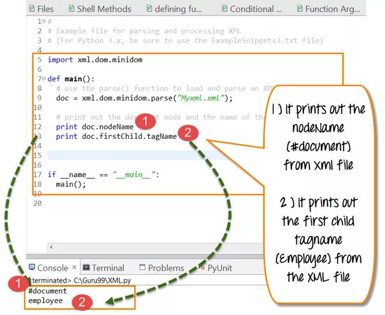Click the PyUnit view icon
Screen dimensions: 385x315
[x=202, y=267]
